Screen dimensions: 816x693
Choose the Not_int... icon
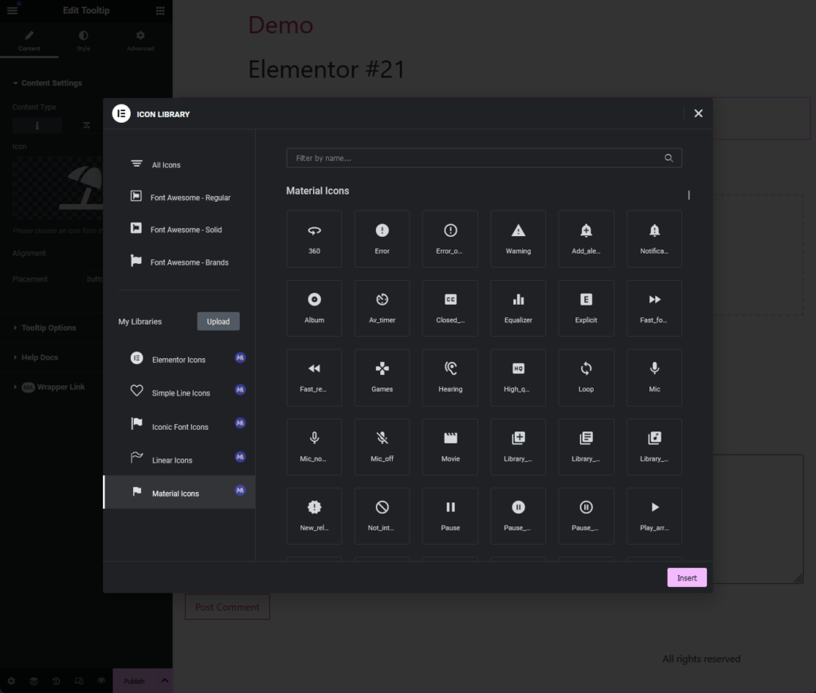click(x=382, y=516)
